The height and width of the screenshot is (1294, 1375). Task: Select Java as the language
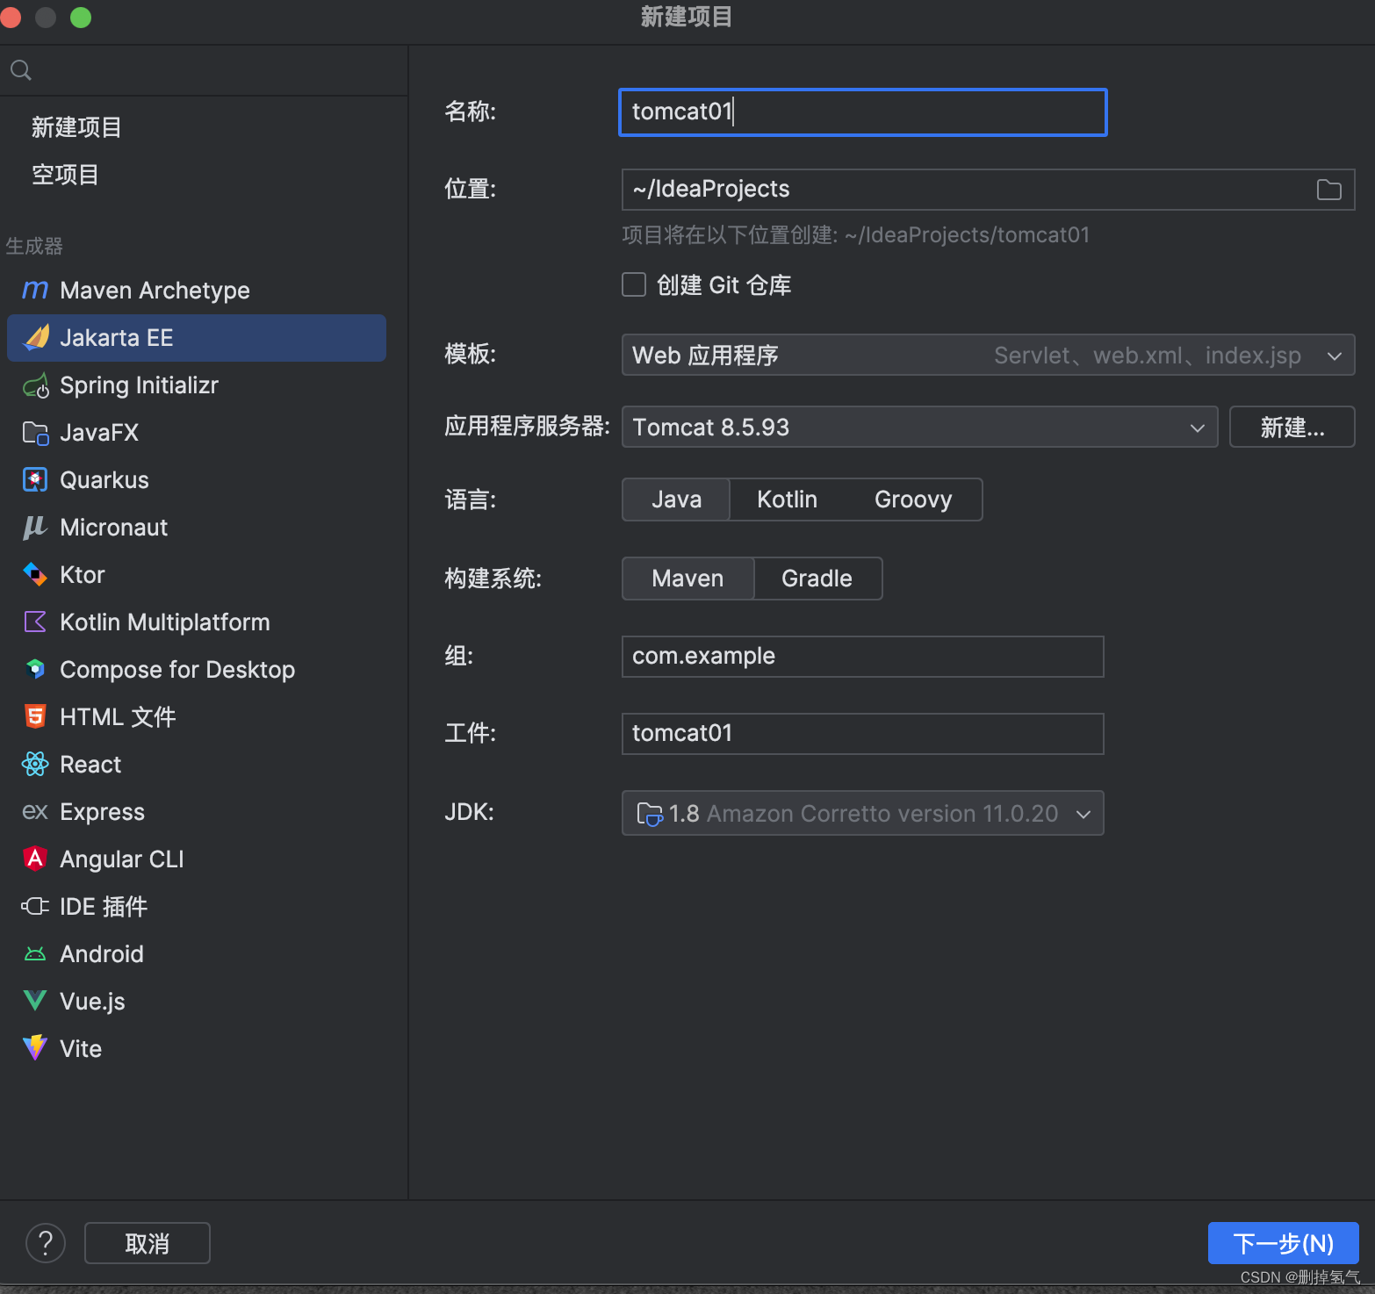(676, 500)
